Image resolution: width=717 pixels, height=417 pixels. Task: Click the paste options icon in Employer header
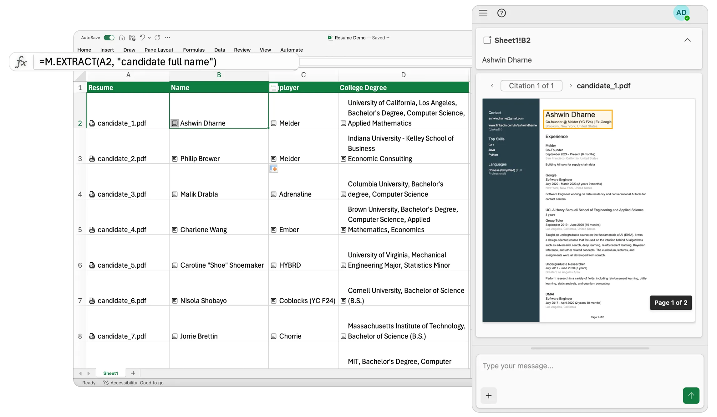pos(274,88)
